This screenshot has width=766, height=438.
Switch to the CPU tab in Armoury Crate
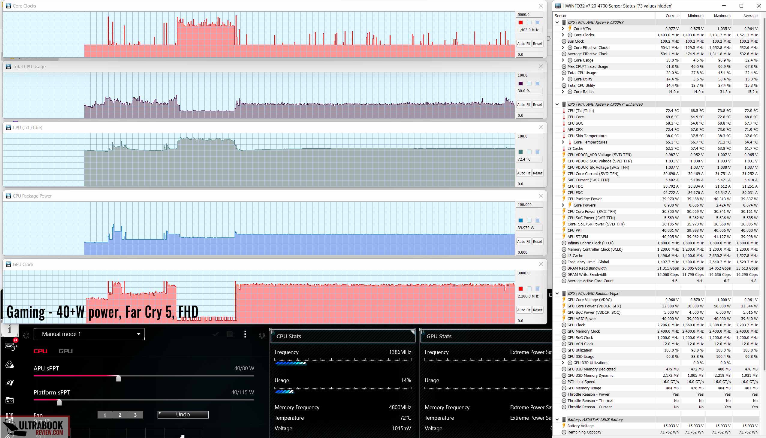(x=40, y=351)
